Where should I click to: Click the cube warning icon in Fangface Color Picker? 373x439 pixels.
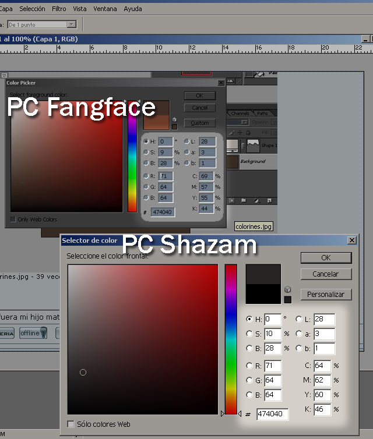click(x=174, y=119)
